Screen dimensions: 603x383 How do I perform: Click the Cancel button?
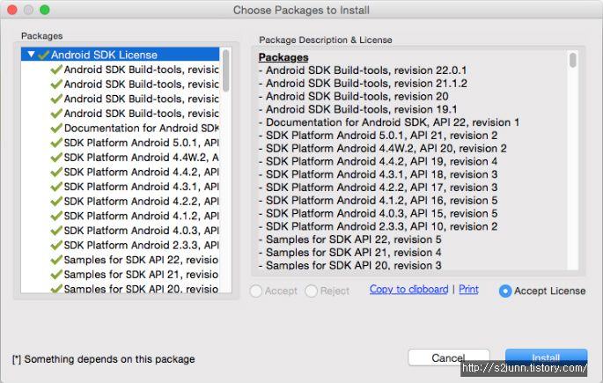(x=448, y=357)
